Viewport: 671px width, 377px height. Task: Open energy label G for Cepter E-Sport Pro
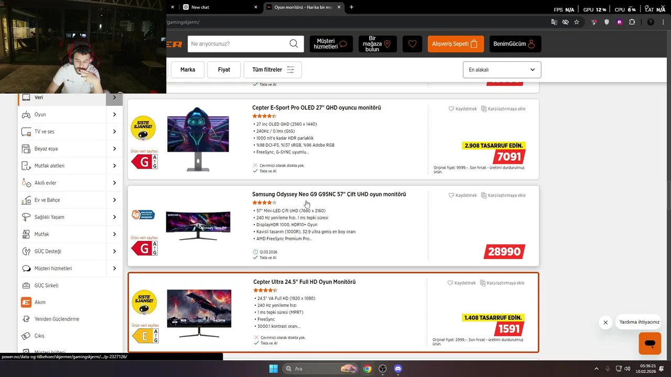click(x=144, y=162)
